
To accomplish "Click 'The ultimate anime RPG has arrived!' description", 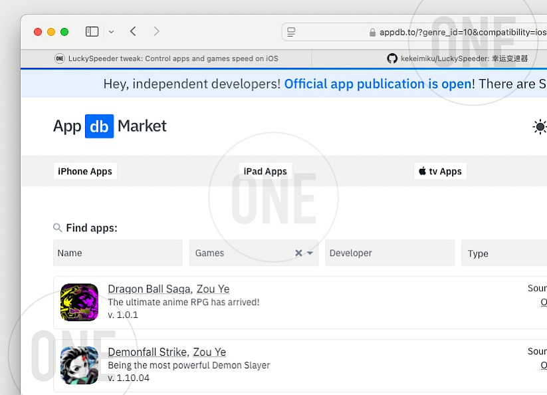I will click(x=183, y=302).
